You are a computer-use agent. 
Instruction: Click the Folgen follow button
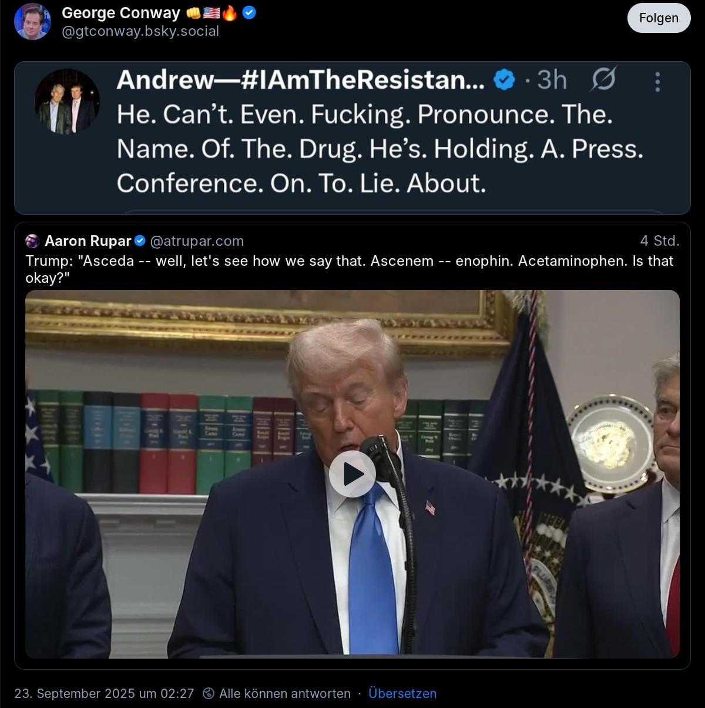(659, 18)
